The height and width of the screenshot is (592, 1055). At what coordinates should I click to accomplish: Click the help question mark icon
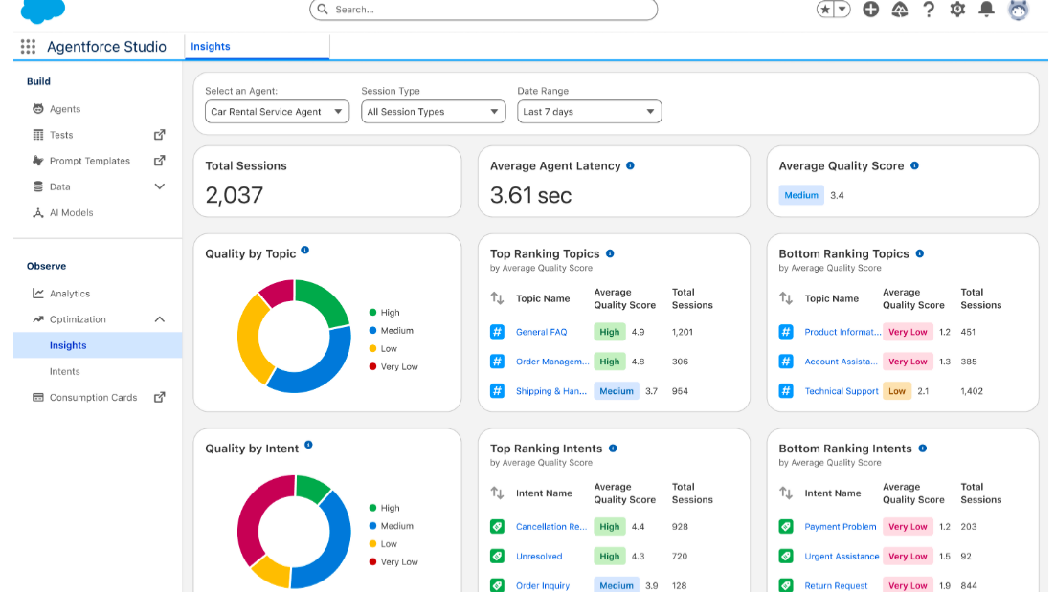pos(928,10)
